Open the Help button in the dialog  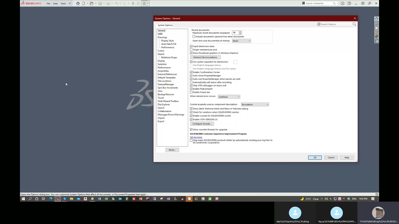coord(347,157)
